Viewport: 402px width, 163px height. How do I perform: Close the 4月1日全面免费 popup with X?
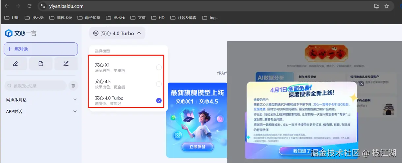[361, 84]
